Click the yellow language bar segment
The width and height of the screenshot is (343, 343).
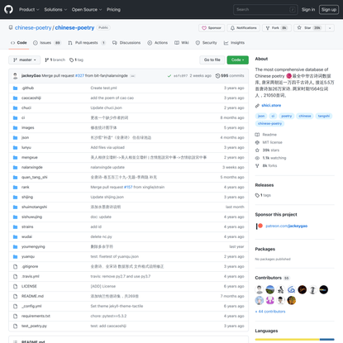click(x=288, y=340)
